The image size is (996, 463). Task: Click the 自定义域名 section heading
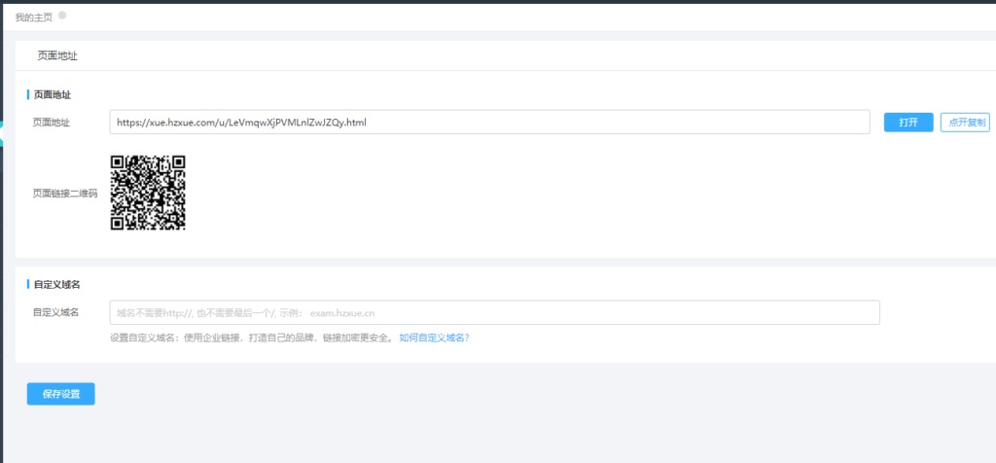tap(57, 285)
